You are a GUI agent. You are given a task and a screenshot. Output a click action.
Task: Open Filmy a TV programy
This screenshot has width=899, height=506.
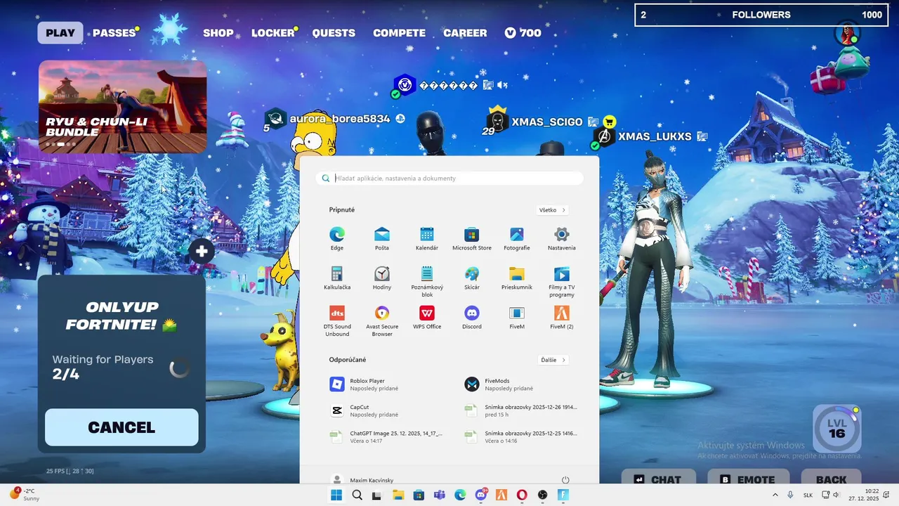point(562,281)
